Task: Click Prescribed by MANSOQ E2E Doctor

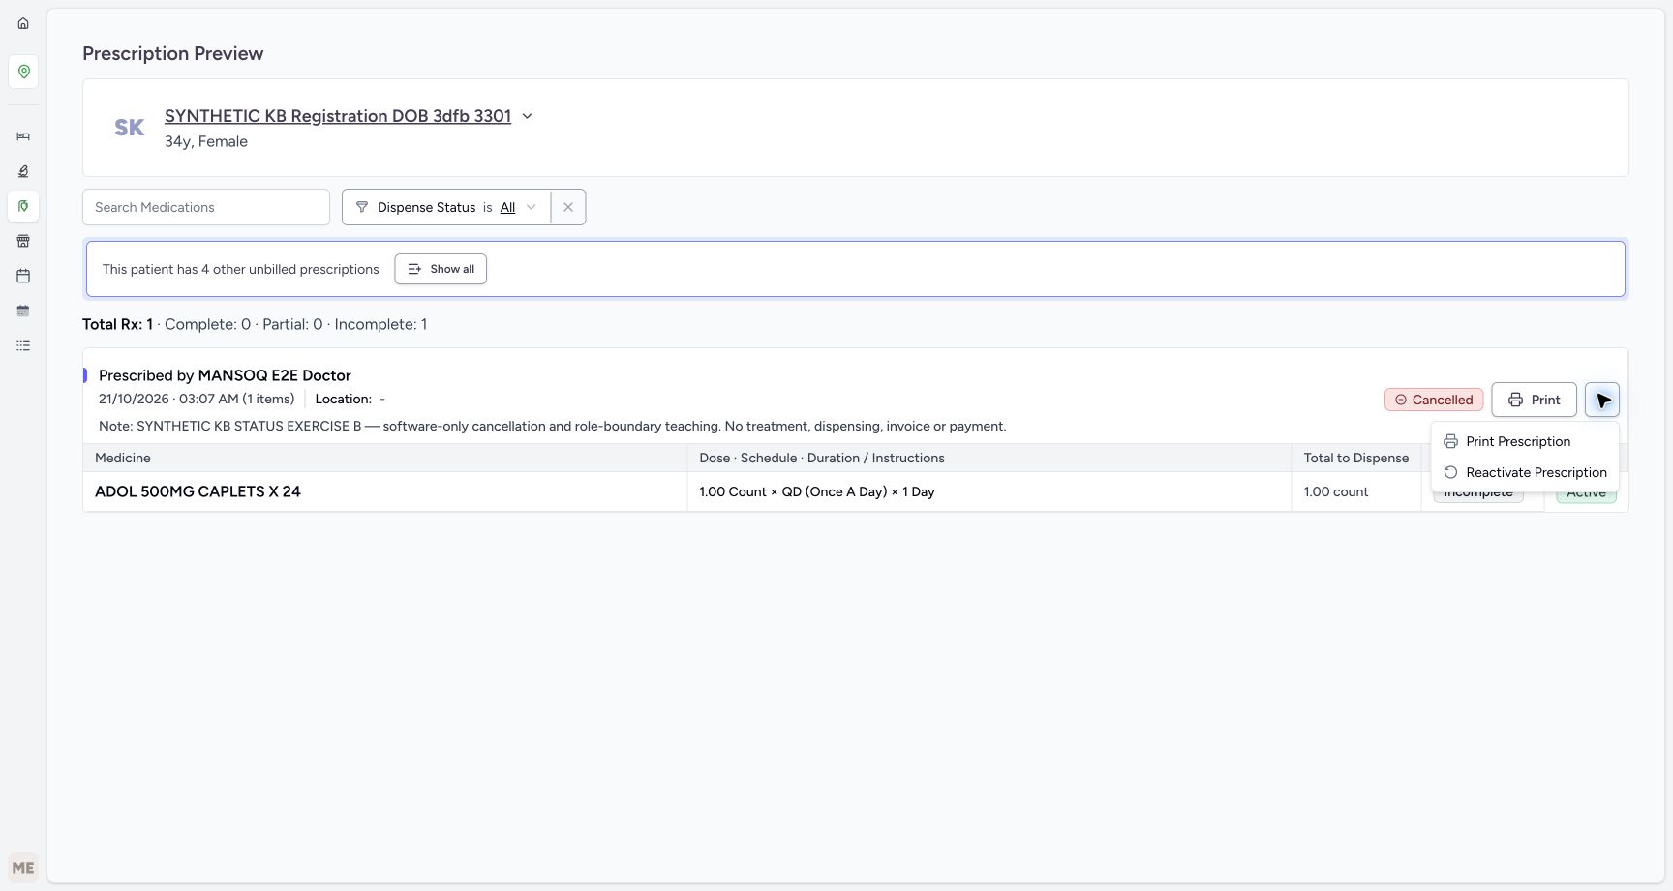Action: 225,375
